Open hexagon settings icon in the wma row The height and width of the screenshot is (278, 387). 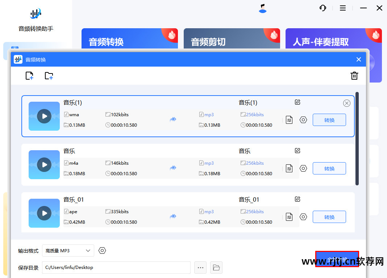tap(303, 120)
